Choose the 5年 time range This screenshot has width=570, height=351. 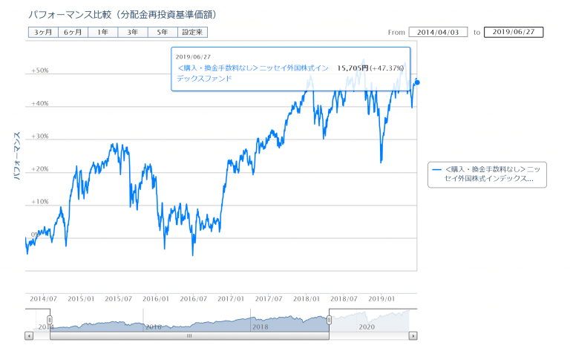click(x=163, y=32)
